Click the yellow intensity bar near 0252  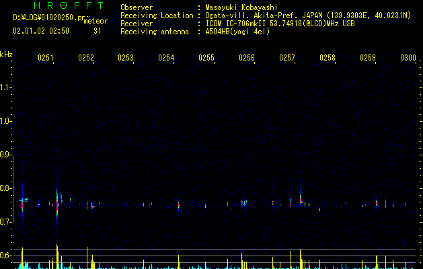(x=87, y=258)
